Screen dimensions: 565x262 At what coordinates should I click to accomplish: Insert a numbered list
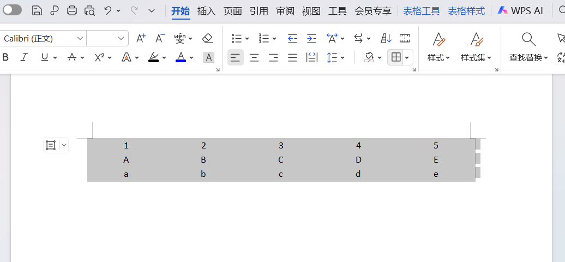click(264, 38)
